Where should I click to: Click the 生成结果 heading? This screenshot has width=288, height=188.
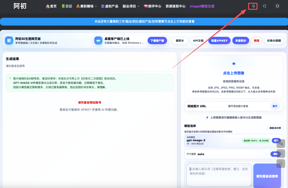12,59
